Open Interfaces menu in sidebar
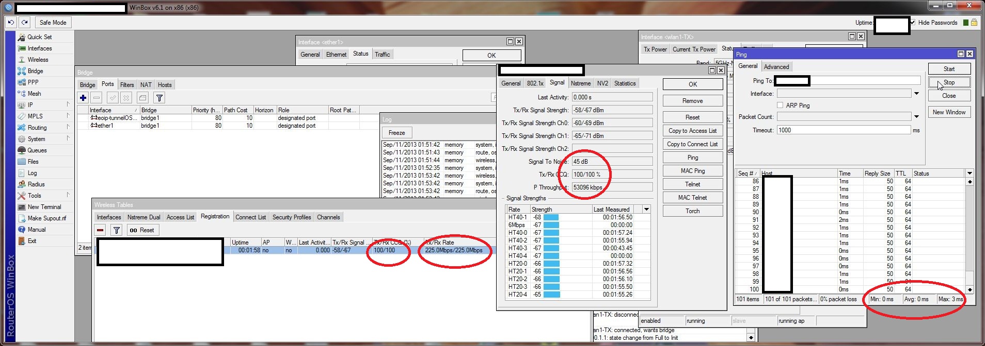This screenshot has width=985, height=346. 39,48
